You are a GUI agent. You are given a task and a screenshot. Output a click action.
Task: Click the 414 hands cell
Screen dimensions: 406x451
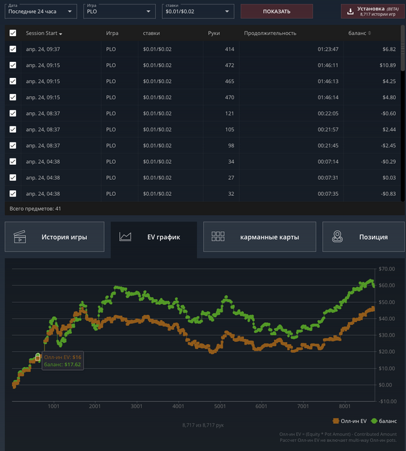coord(229,49)
